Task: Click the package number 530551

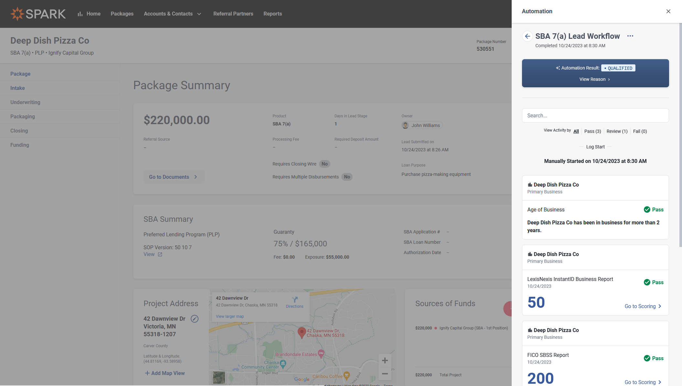Action: (485, 49)
